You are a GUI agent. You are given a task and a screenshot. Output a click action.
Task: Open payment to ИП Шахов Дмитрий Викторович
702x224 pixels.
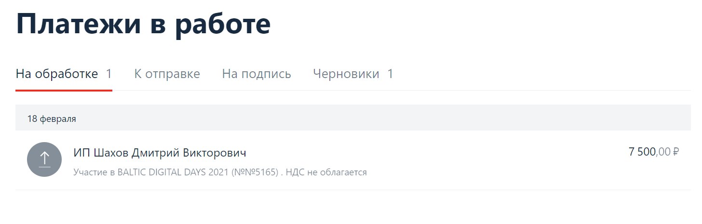[x=160, y=153]
